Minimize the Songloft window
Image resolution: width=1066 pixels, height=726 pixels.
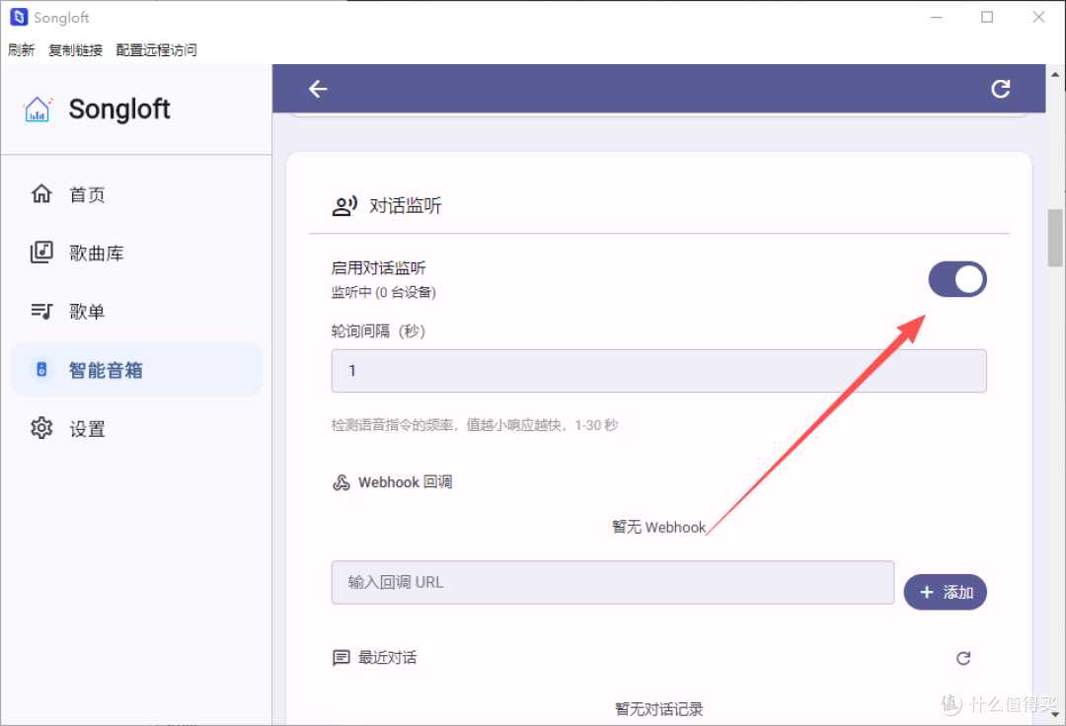tap(936, 17)
